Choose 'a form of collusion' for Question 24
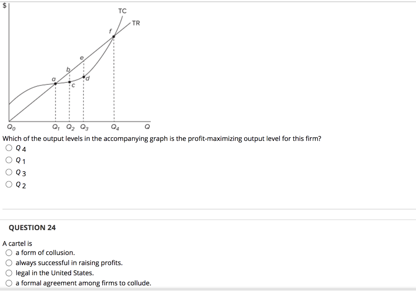The width and height of the screenshot is (416, 291). (x=9, y=252)
